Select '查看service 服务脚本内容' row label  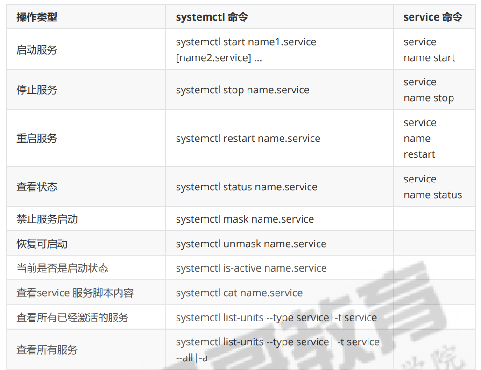click(75, 293)
